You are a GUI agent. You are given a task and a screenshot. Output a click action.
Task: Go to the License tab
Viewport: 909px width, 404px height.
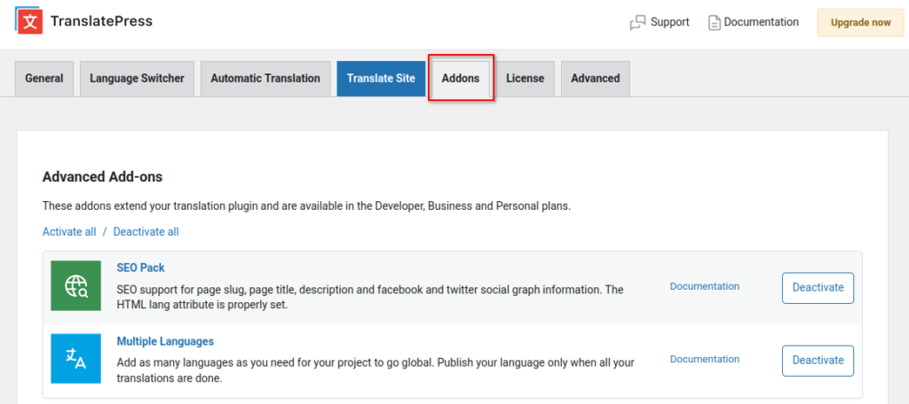tap(526, 78)
